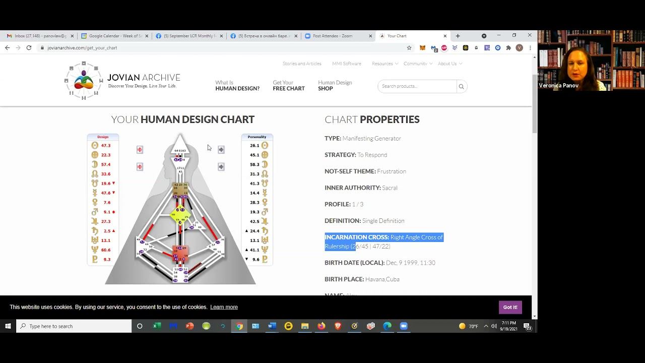The height and width of the screenshot is (363, 645).
Task: Click the Design Moon symbol next to 57.4
Action: click(x=94, y=164)
